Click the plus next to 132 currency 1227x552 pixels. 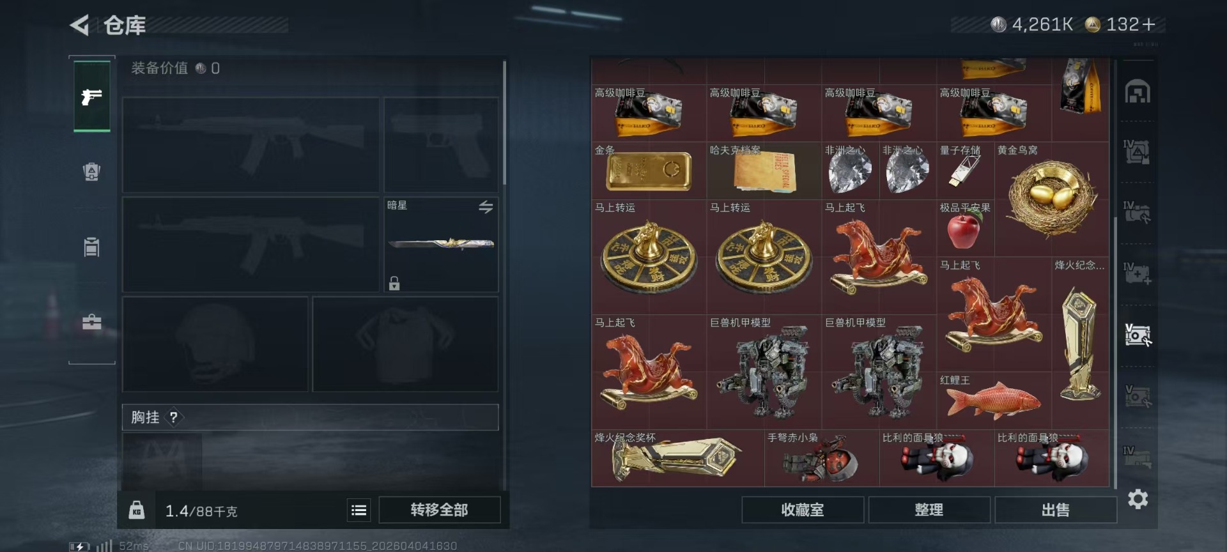click(x=1149, y=24)
